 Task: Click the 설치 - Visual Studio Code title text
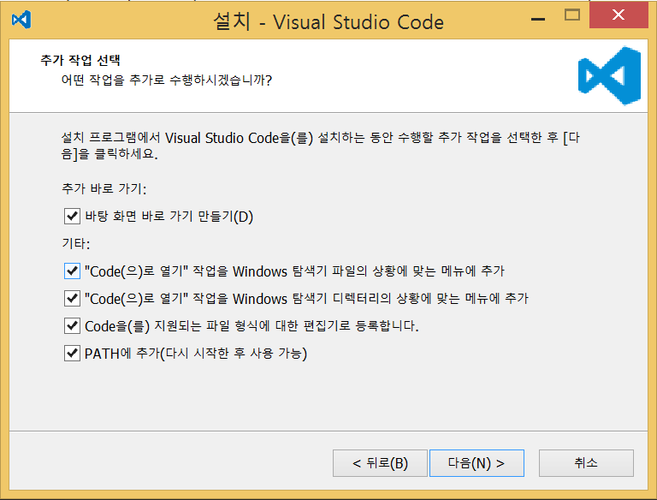coord(328,21)
